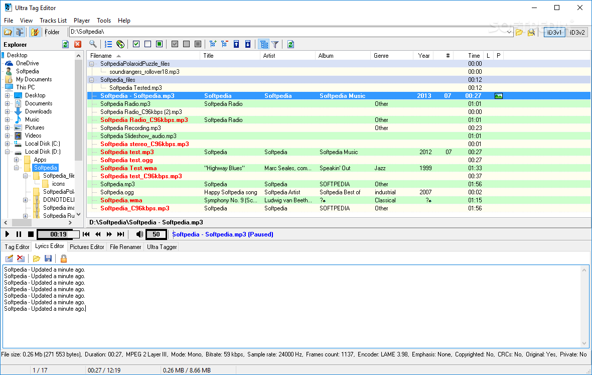Click the edit lyrics icon with pencil
This screenshot has height=375, width=592.
pyautogui.click(x=9, y=259)
